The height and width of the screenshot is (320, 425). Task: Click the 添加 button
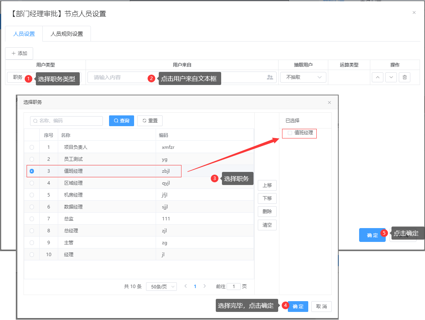pyautogui.click(x=19, y=53)
